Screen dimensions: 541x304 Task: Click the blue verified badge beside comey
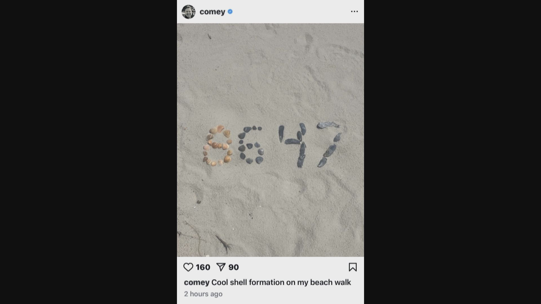(230, 12)
